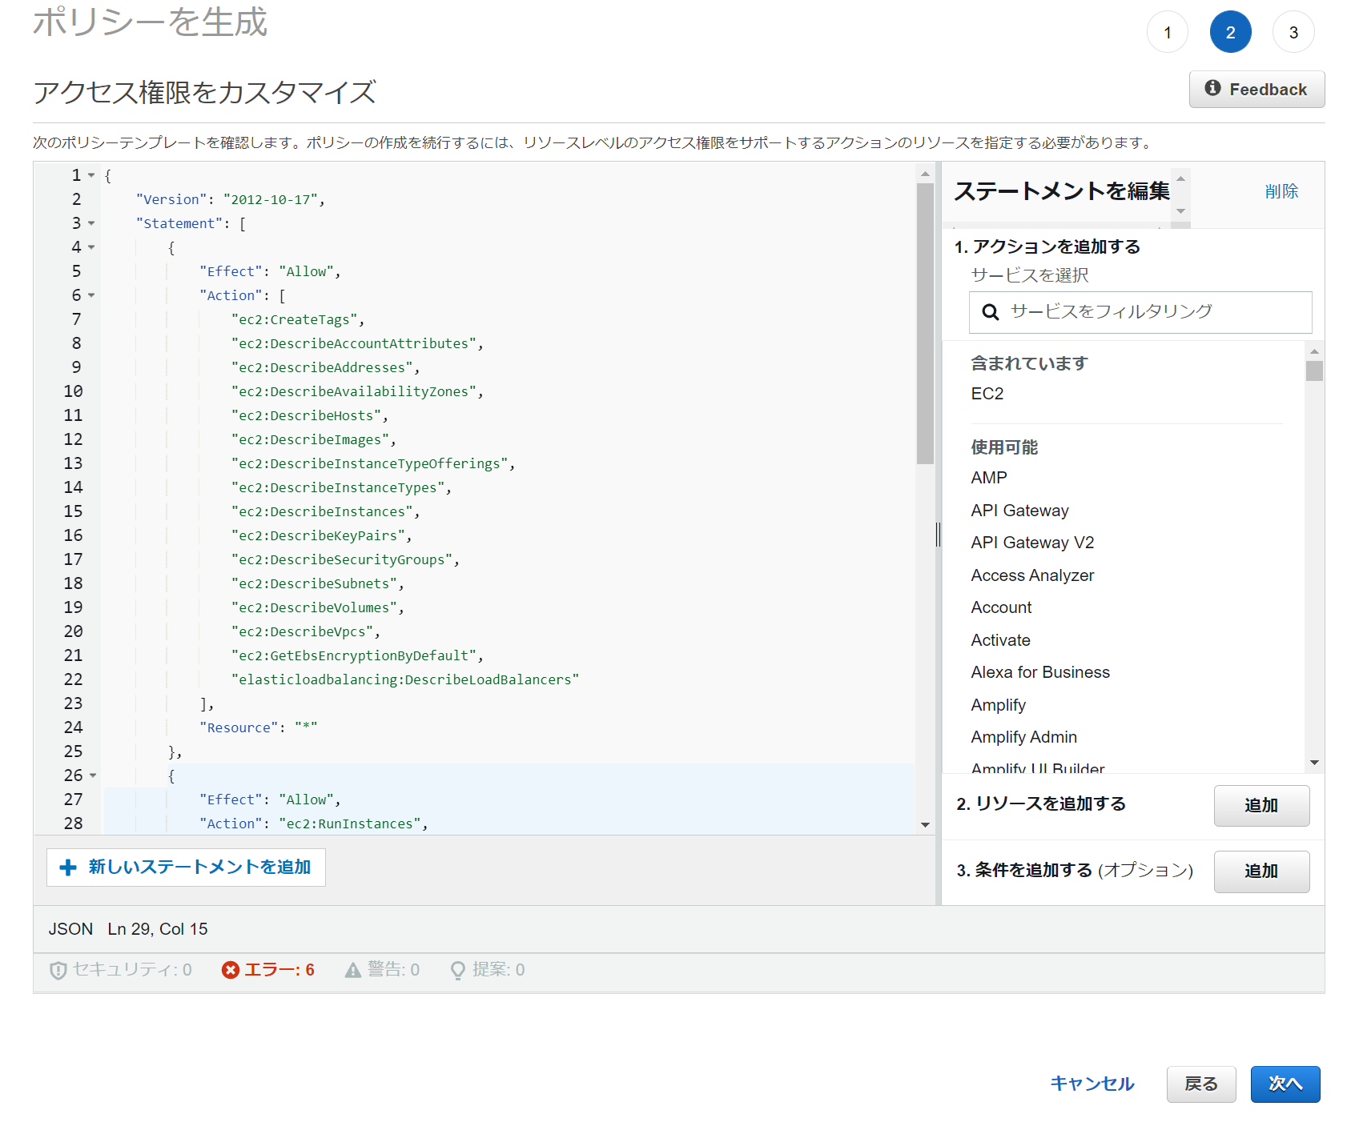
Task: Click the 戻る back button
Action: tap(1201, 1084)
